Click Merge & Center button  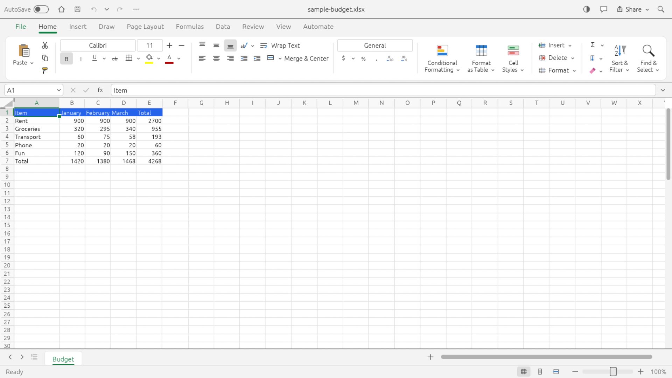point(306,58)
